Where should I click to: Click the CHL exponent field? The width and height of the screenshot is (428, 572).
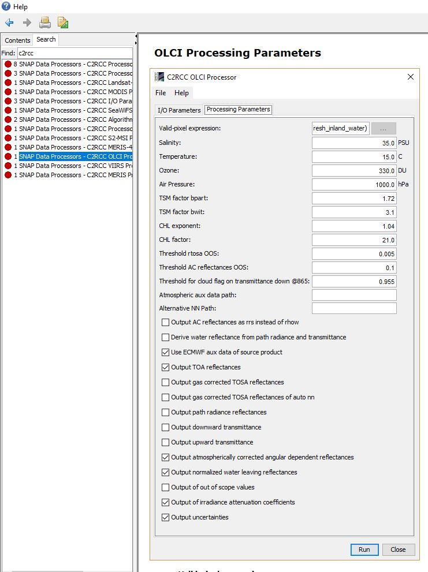tap(354, 226)
